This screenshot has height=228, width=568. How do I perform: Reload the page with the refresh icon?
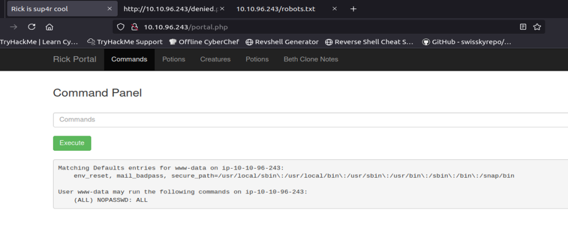pyautogui.click(x=32, y=27)
